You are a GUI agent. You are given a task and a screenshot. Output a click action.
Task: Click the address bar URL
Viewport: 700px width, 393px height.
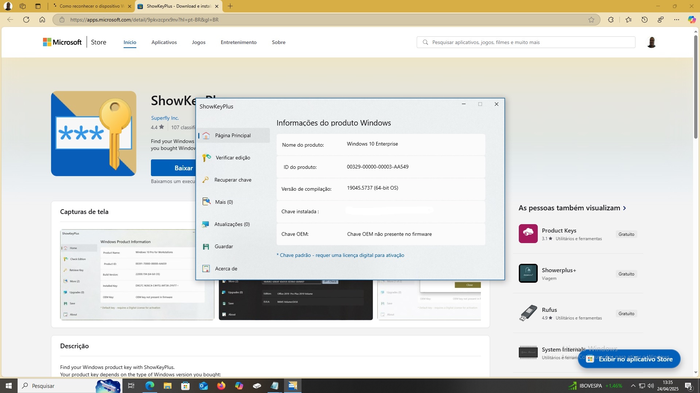pyautogui.click(x=144, y=20)
